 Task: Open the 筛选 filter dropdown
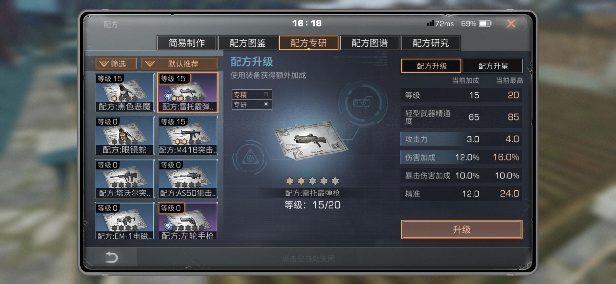116,64
